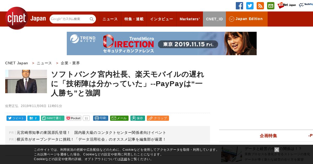Expand the Japan Edition dropdown

(x=247, y=19)
